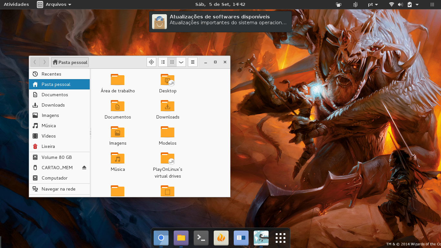The image size is (441, 248).
Task: Open CARTAO_MEM in the sidebar
Action: (x=59, y=168)
